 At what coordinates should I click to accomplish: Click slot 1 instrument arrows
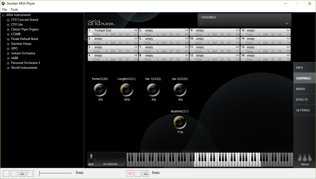[x=136, y=30]
